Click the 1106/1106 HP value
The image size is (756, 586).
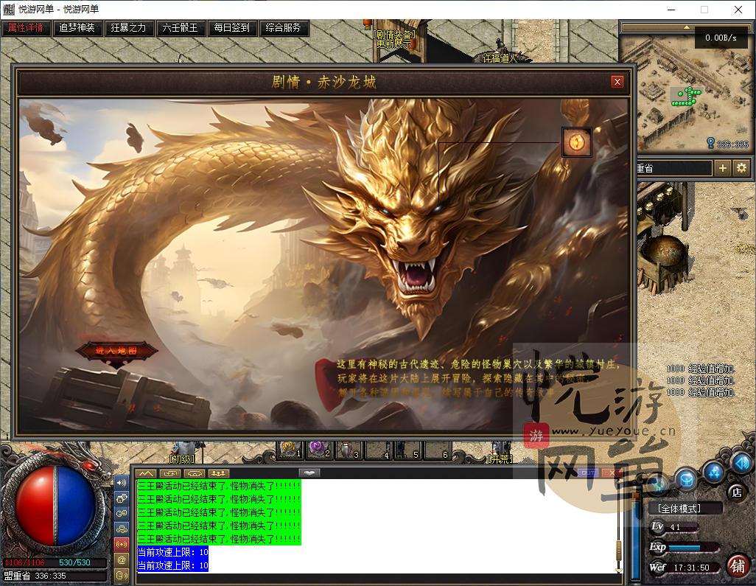pos(24,562)
